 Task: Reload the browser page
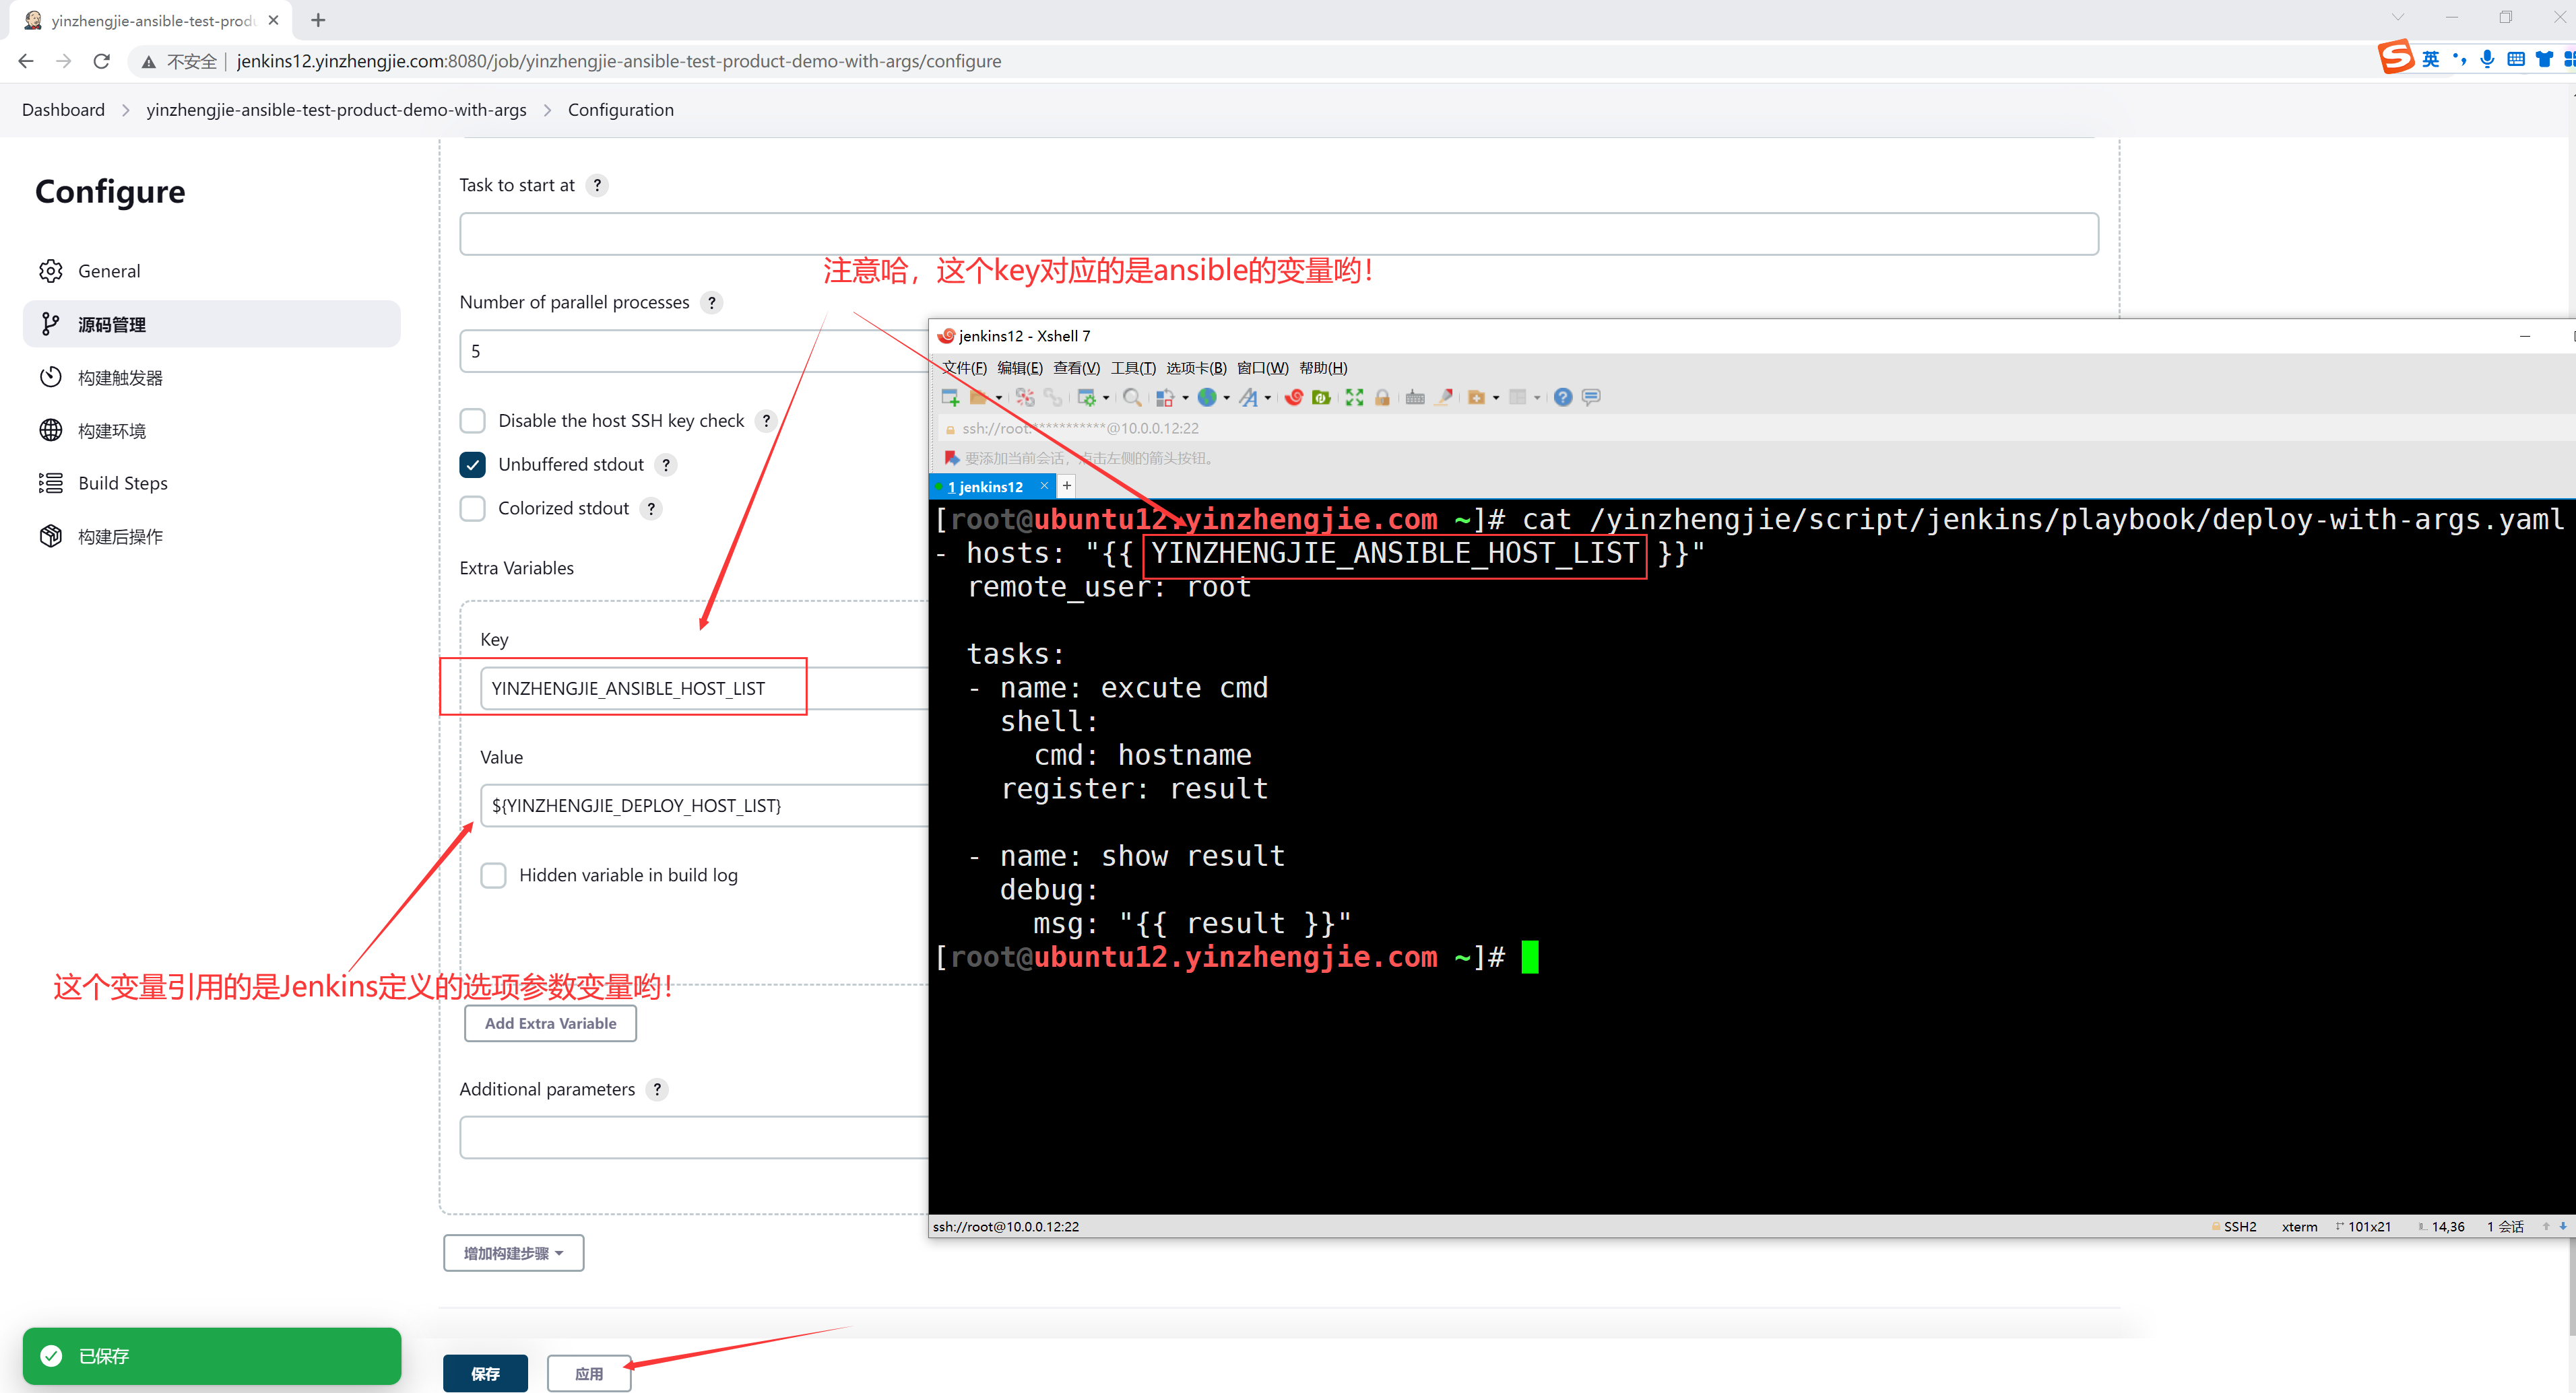coord(101,61)
